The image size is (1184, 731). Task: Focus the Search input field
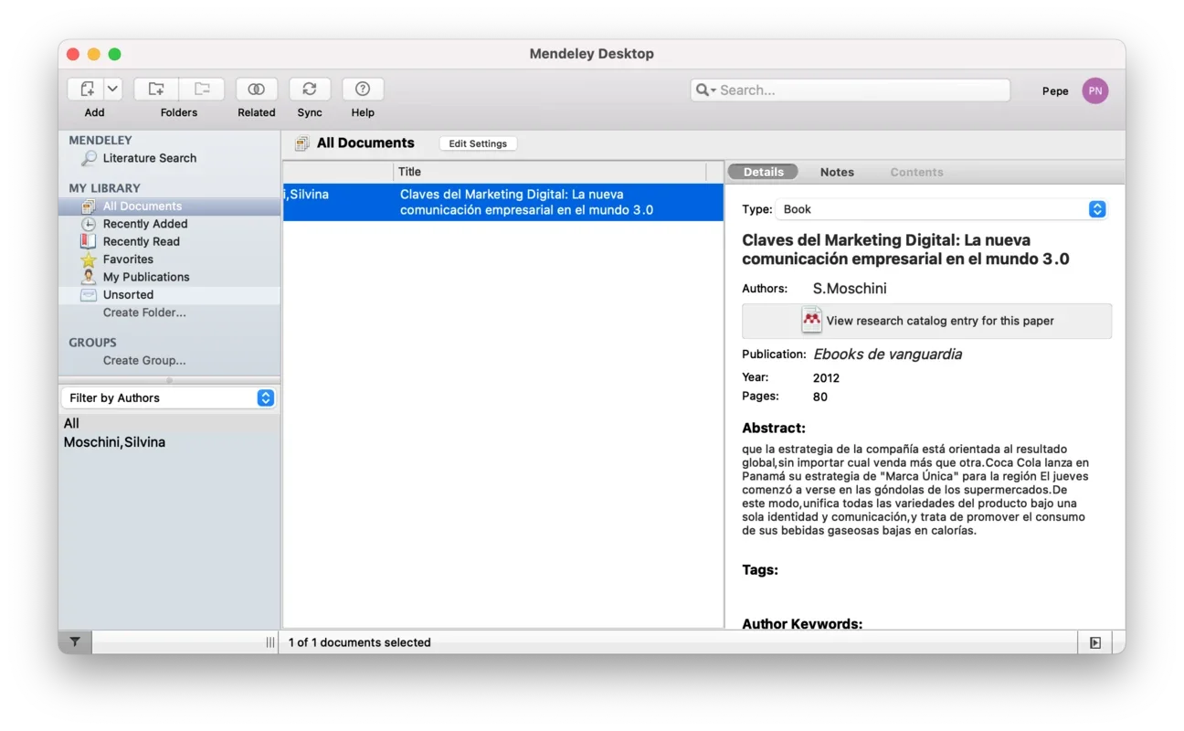click(851, 90)
